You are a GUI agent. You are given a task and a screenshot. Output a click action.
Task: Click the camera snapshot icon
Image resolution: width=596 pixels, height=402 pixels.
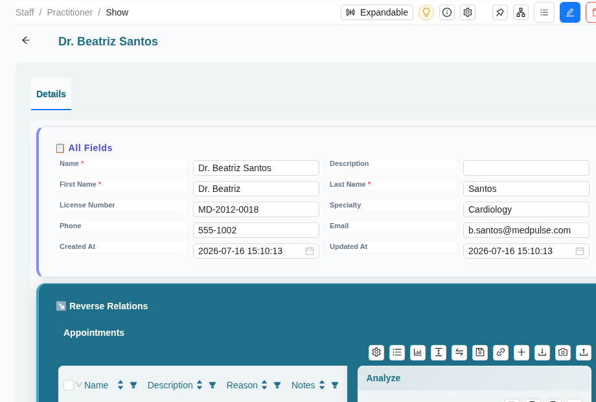[562, 352]
